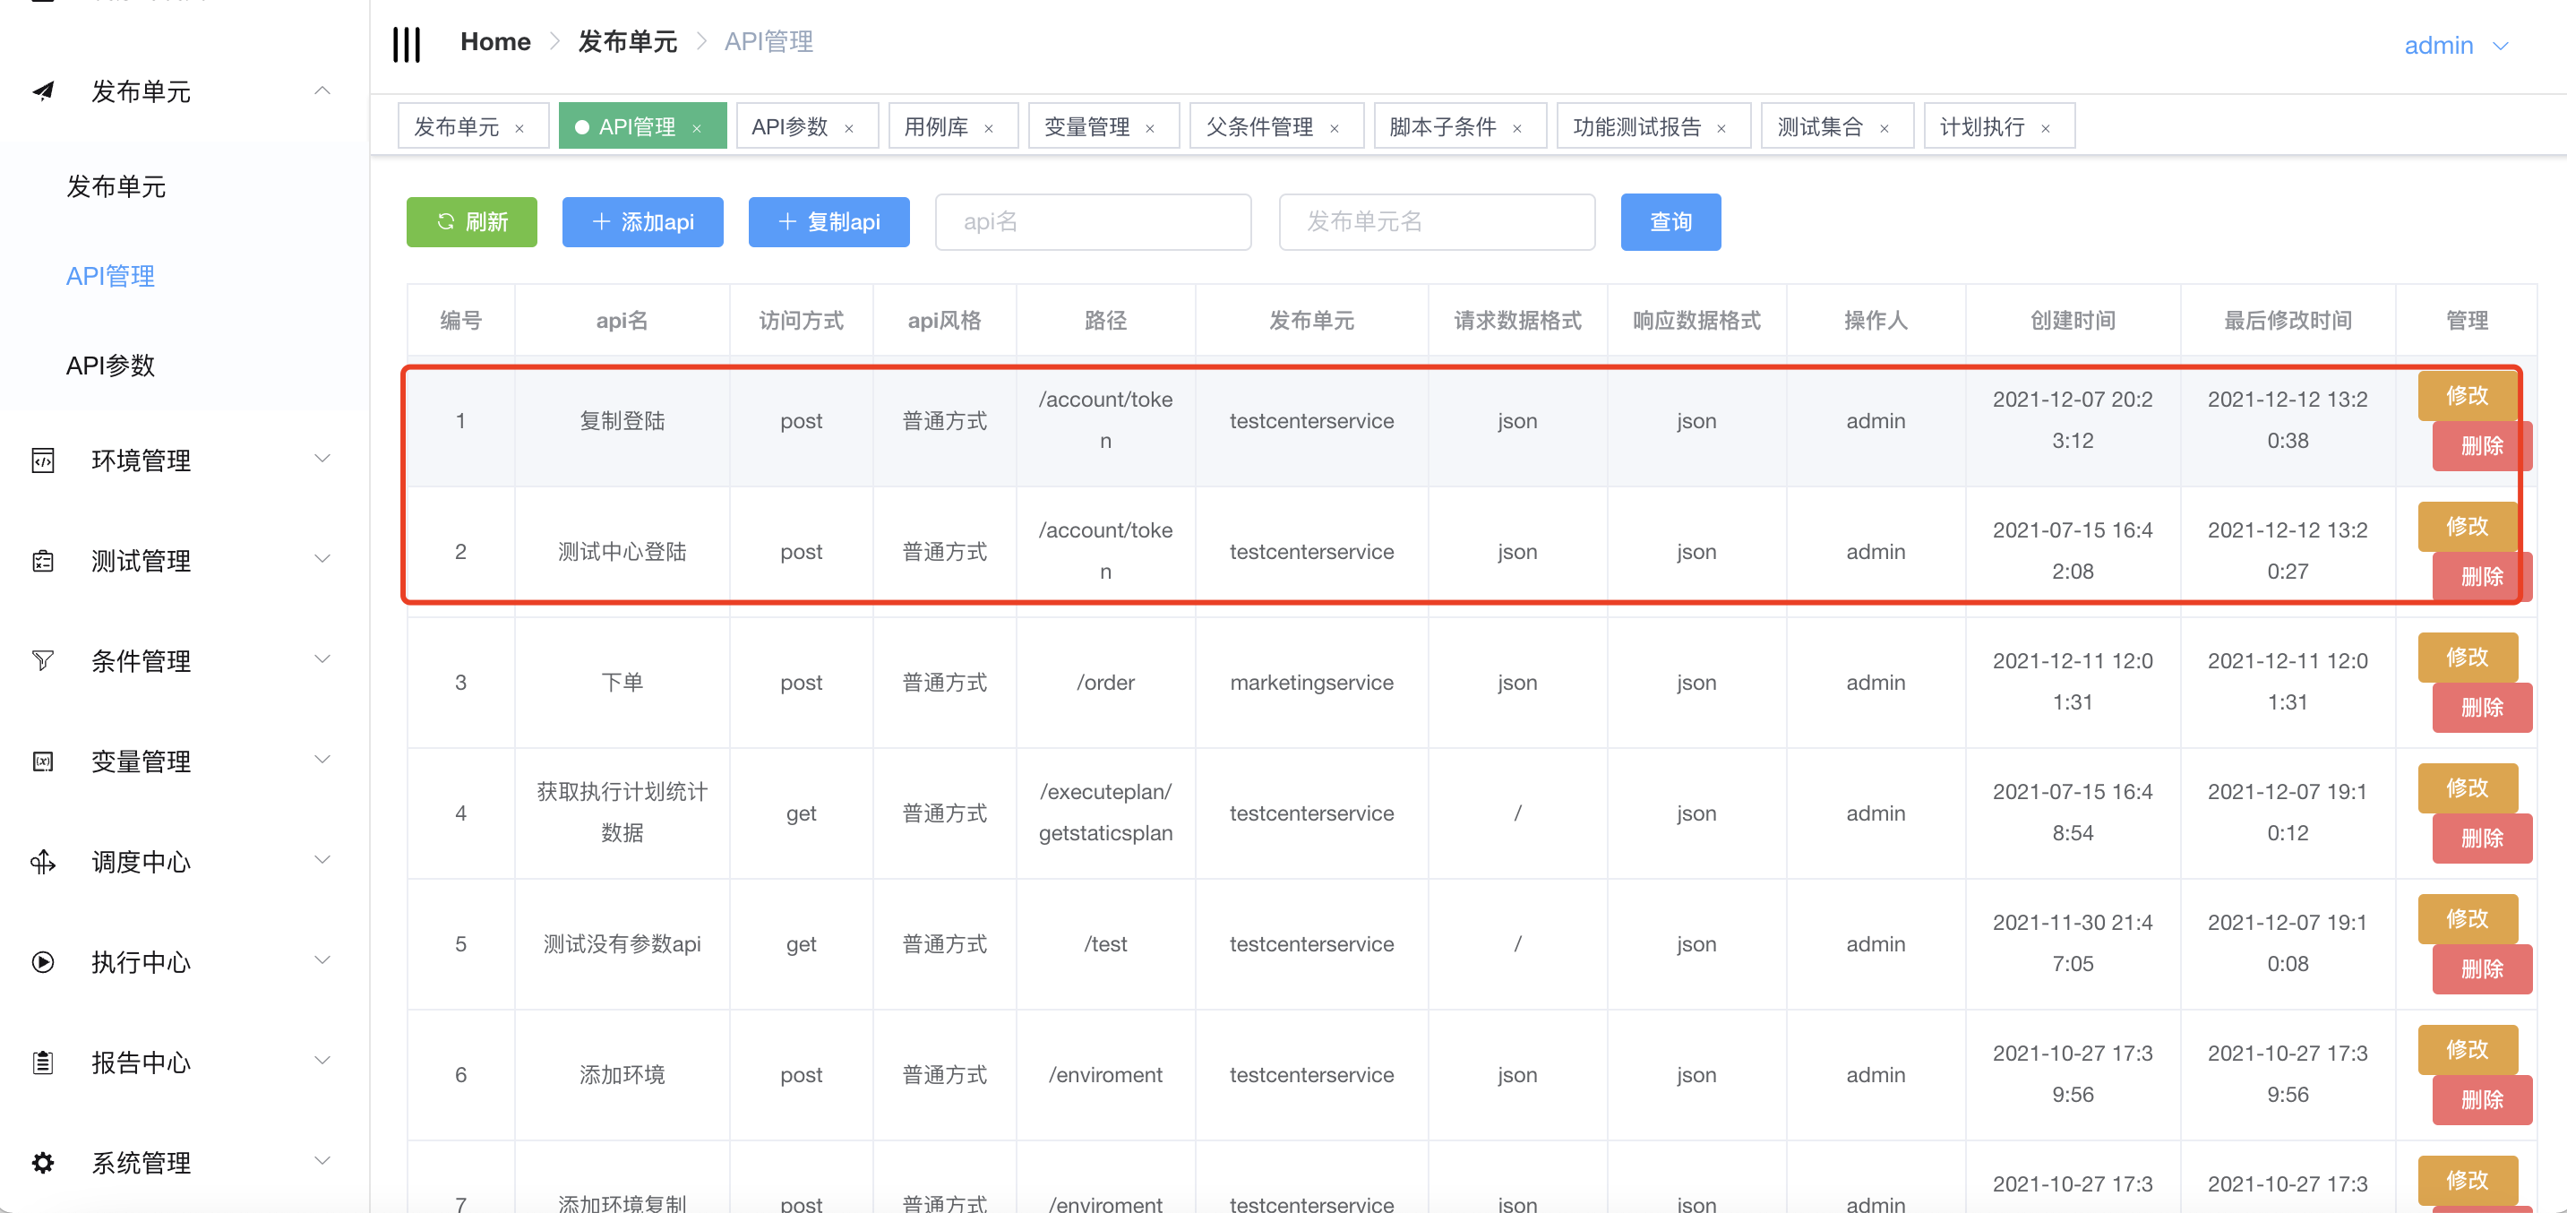Screen dimensions: 2567x1213
Task: Click the 最后修改时间 column header
Action: [2287, 321]
